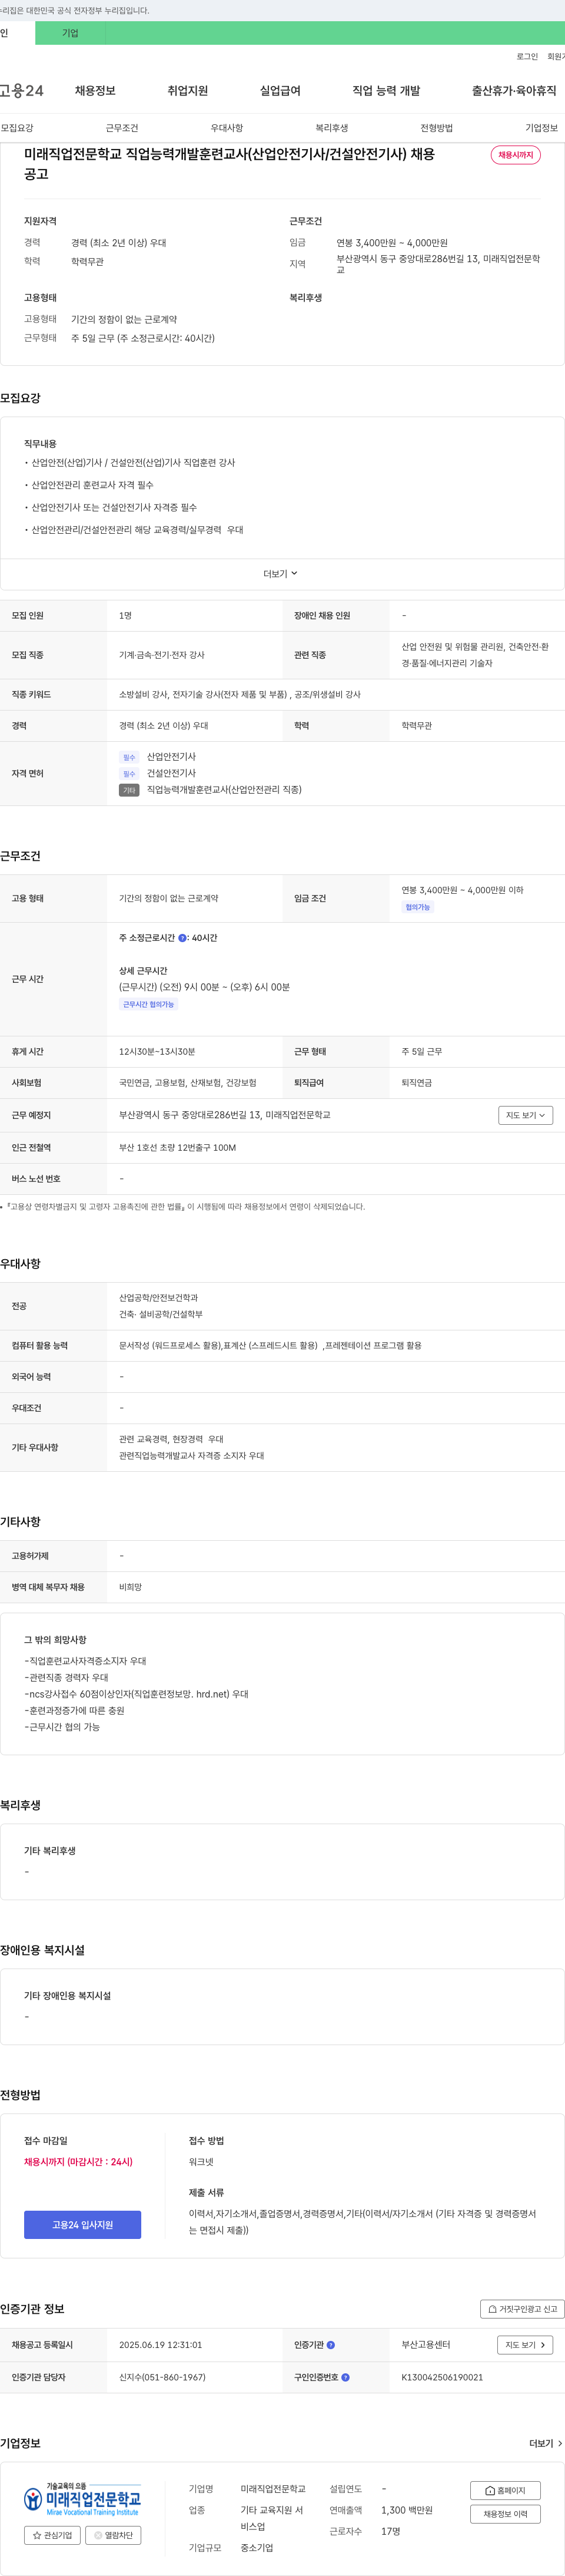Jump to the 근무조건 section tab
This screenshot has height=2576, width=565.
122,128
